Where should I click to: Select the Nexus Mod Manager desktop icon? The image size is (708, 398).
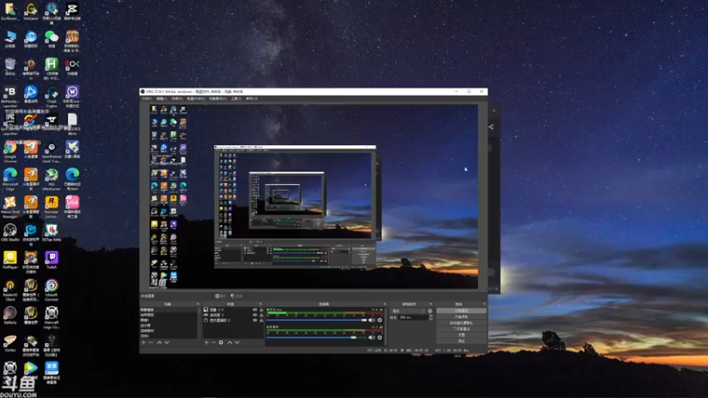(10, 207)
